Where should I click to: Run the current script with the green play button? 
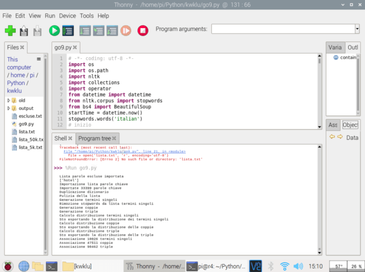coord(54,31)
